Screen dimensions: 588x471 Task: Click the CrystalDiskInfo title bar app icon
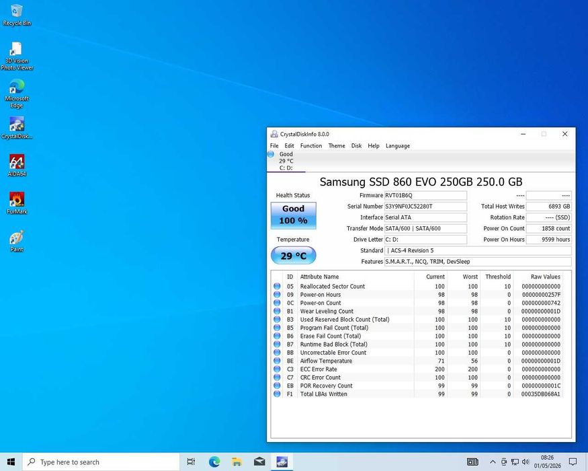(x=274, y=134)
